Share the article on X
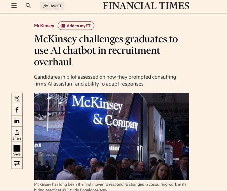This screenshot has height=191, width=227. [17, 99]
